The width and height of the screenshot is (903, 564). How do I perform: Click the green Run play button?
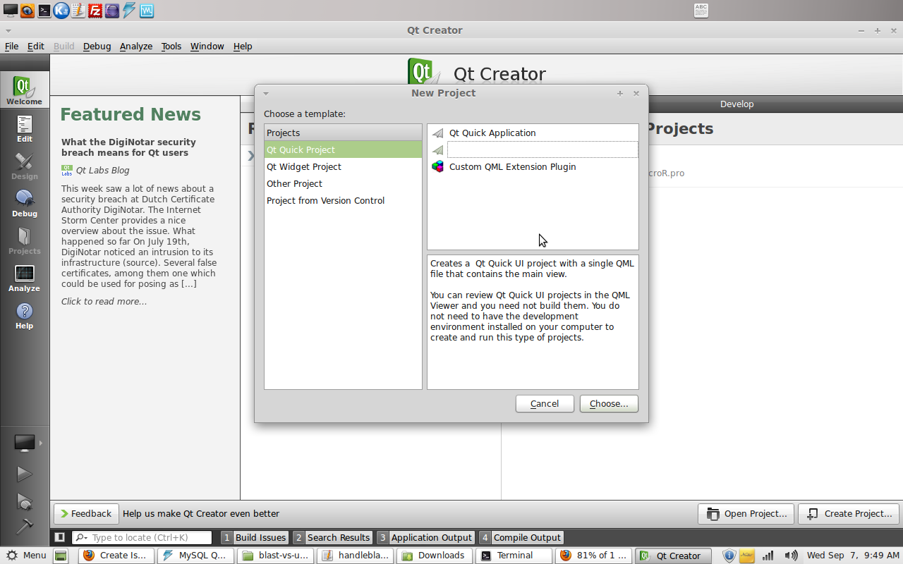[x=25, y=474]
